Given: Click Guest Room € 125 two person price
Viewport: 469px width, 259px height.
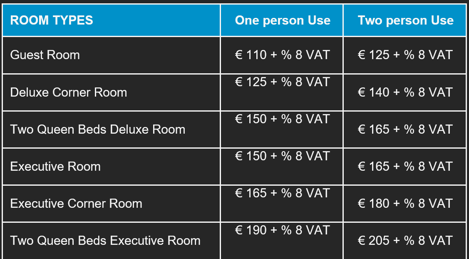Looking at the screenshot, I should [x=405, y=55].
